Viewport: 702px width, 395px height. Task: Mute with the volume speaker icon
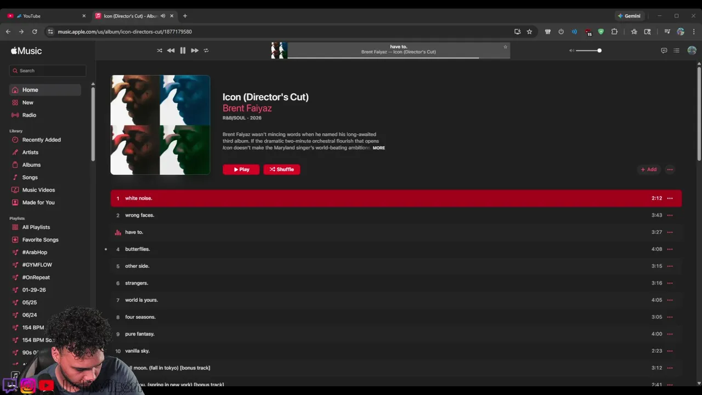pyautogui.click(x=571, y=50)
